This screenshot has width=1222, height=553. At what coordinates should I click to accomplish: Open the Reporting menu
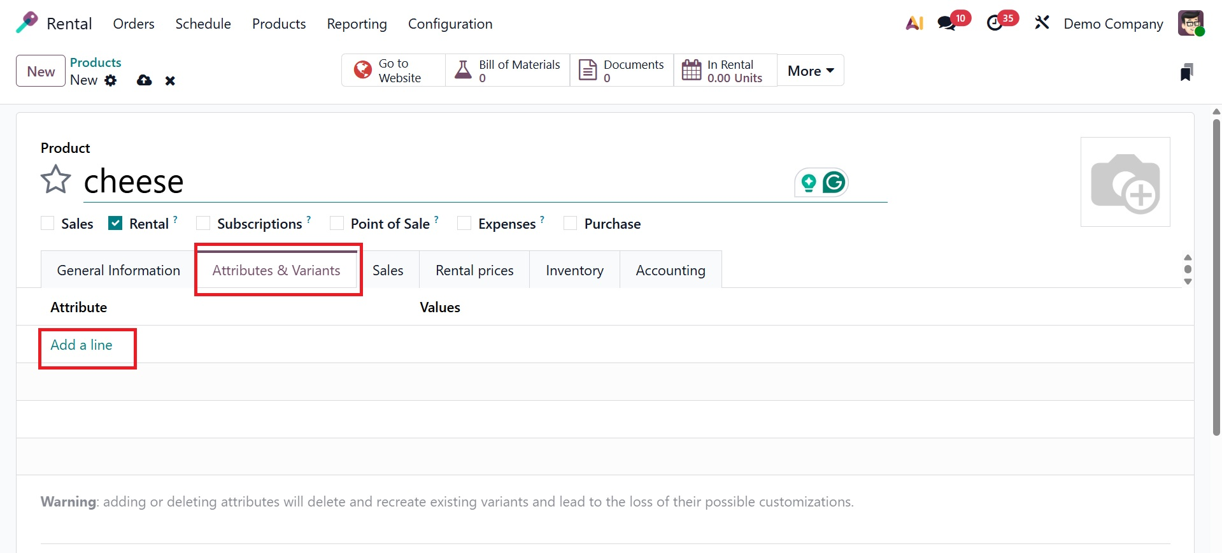pyautogui.click(x=357, y=24)
